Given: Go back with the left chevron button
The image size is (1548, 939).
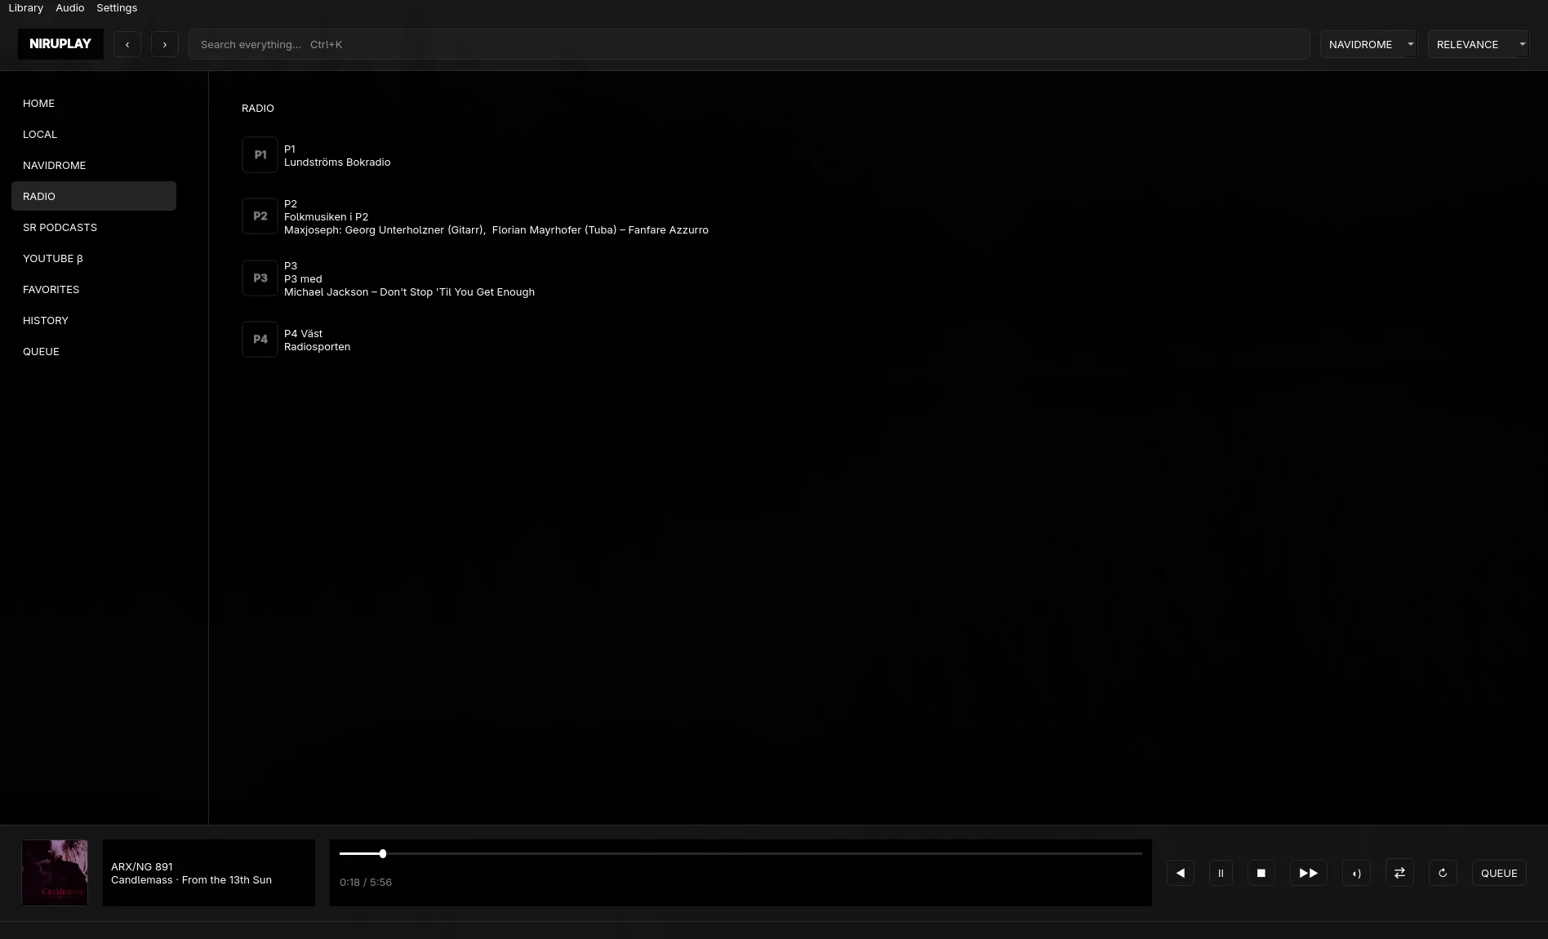Looking at the screenshot, I should point(127,44).
